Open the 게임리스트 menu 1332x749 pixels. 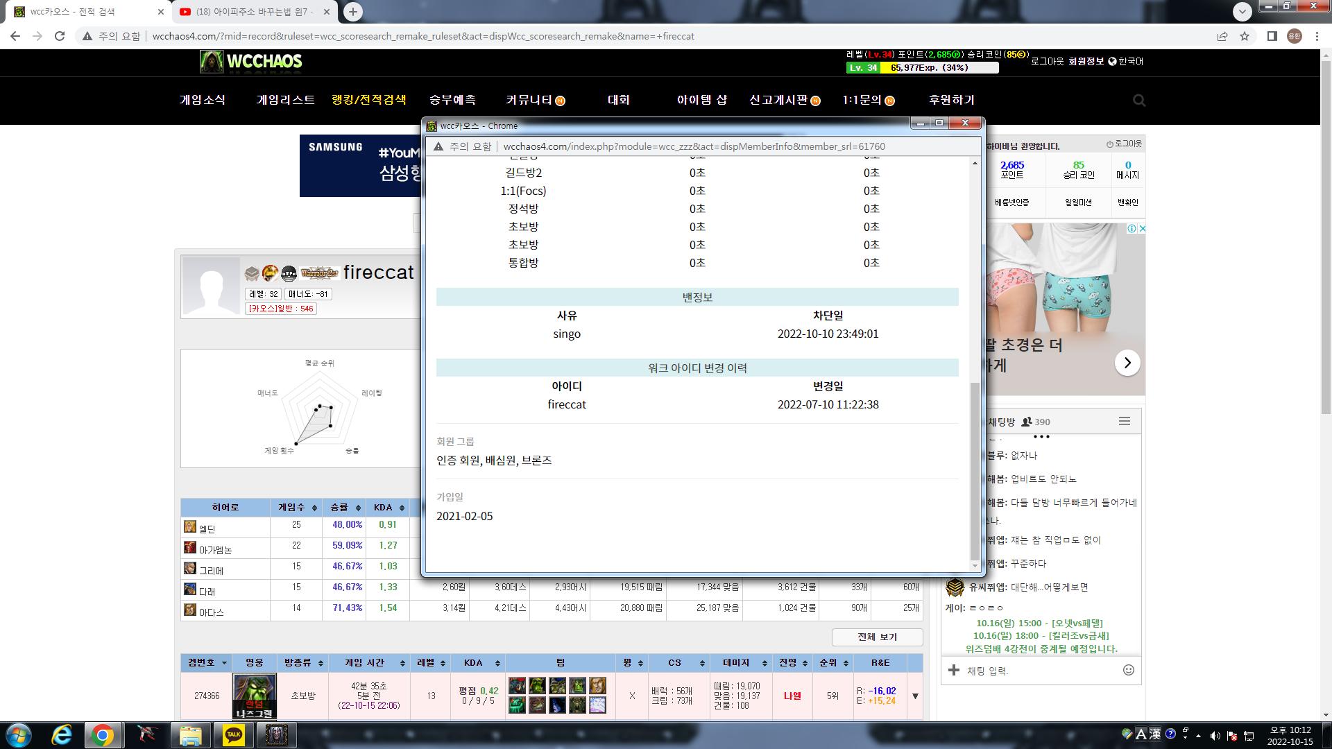click(x=285, y=100)
